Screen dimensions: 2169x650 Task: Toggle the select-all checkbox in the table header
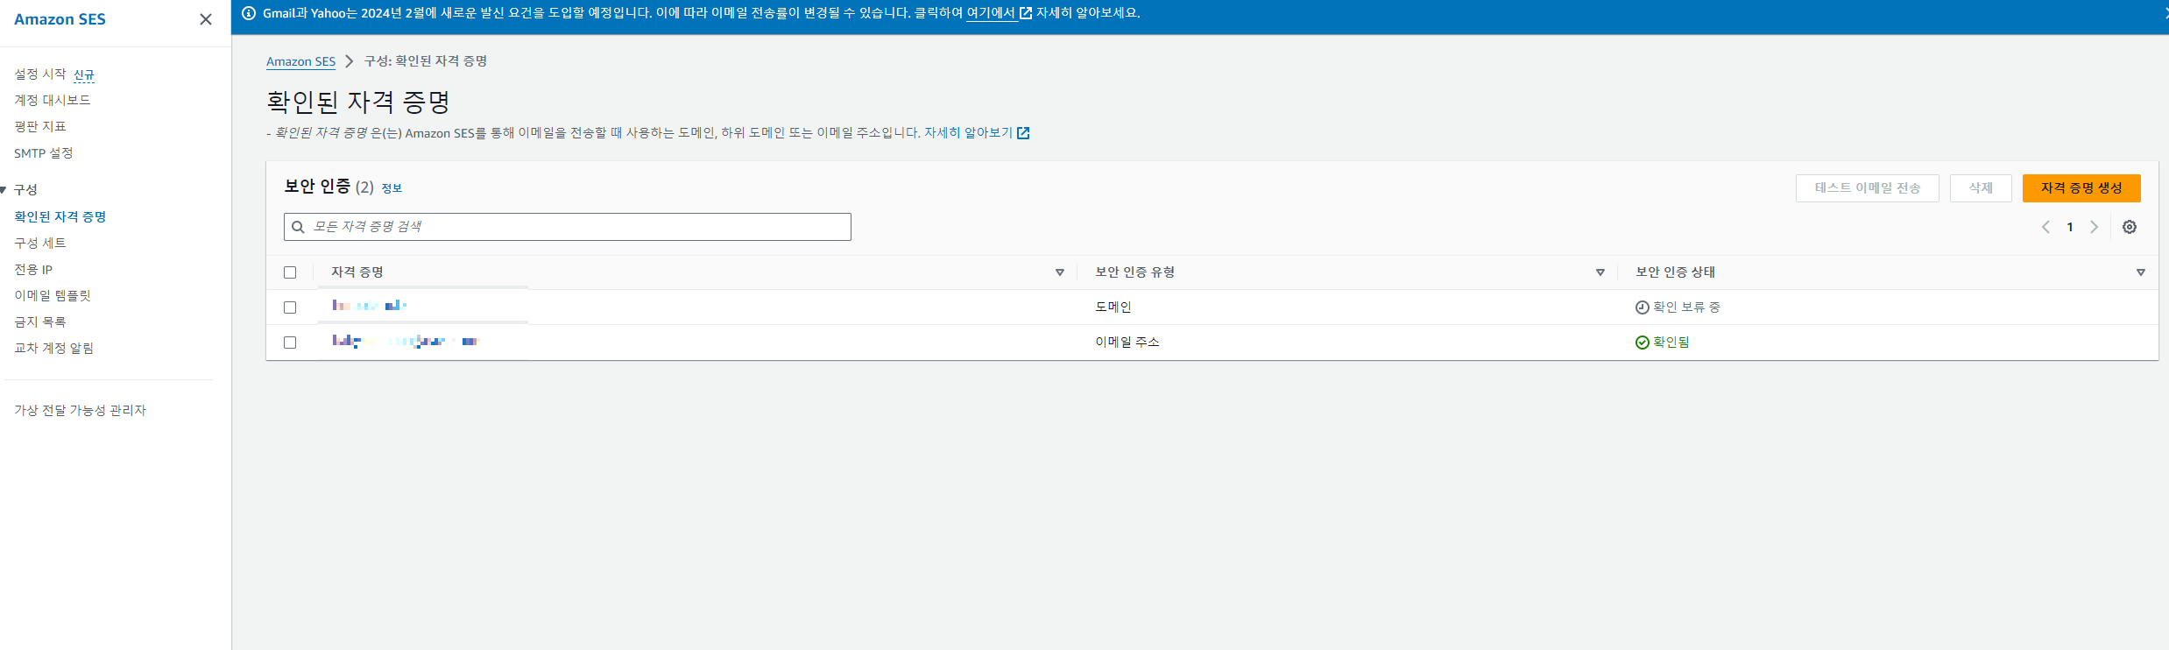(290, 272)
